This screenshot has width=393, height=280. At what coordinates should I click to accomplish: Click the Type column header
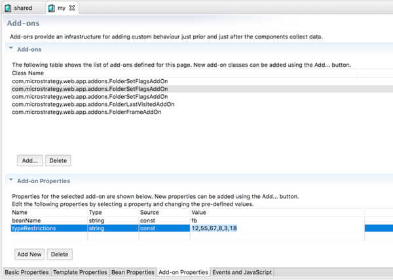[113, 213]
